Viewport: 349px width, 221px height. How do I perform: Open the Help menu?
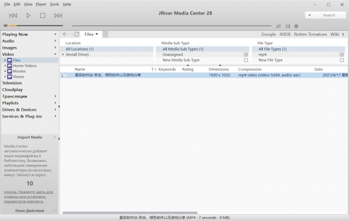point(67,5)
